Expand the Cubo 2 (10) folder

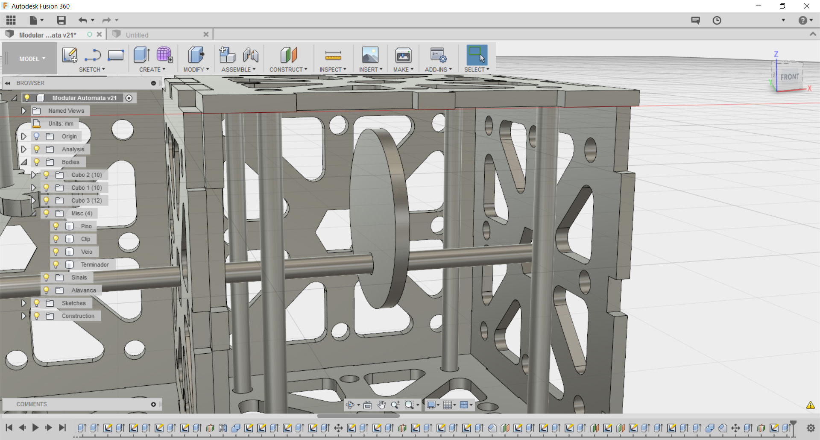click(33, 175)
